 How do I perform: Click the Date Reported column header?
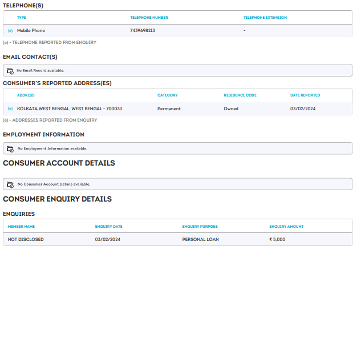(305, 95)
